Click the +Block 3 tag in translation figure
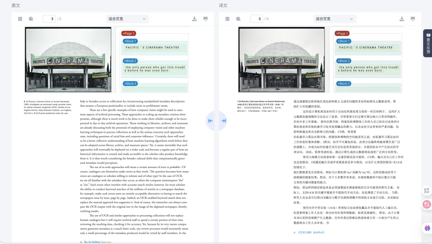 [x=344, y=84]
